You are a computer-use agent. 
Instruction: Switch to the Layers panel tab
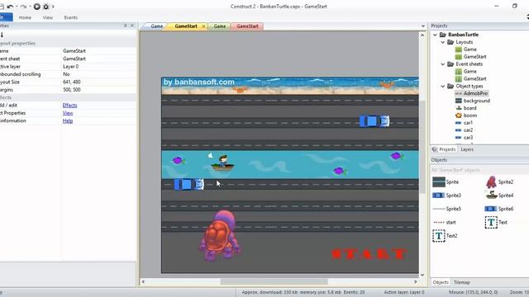pyautogui.click(x=467, y=149)
